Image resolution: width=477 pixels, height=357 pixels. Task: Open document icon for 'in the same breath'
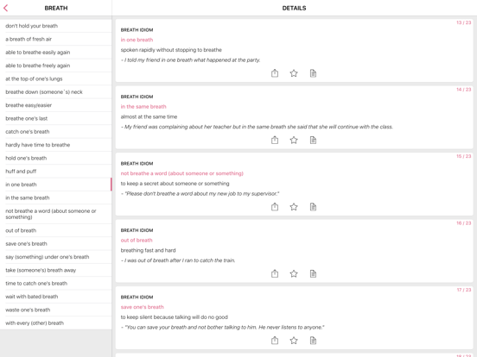coord(313,140)
